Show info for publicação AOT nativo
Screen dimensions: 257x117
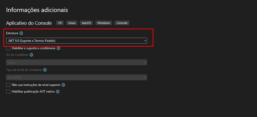(x=57, y=92)
